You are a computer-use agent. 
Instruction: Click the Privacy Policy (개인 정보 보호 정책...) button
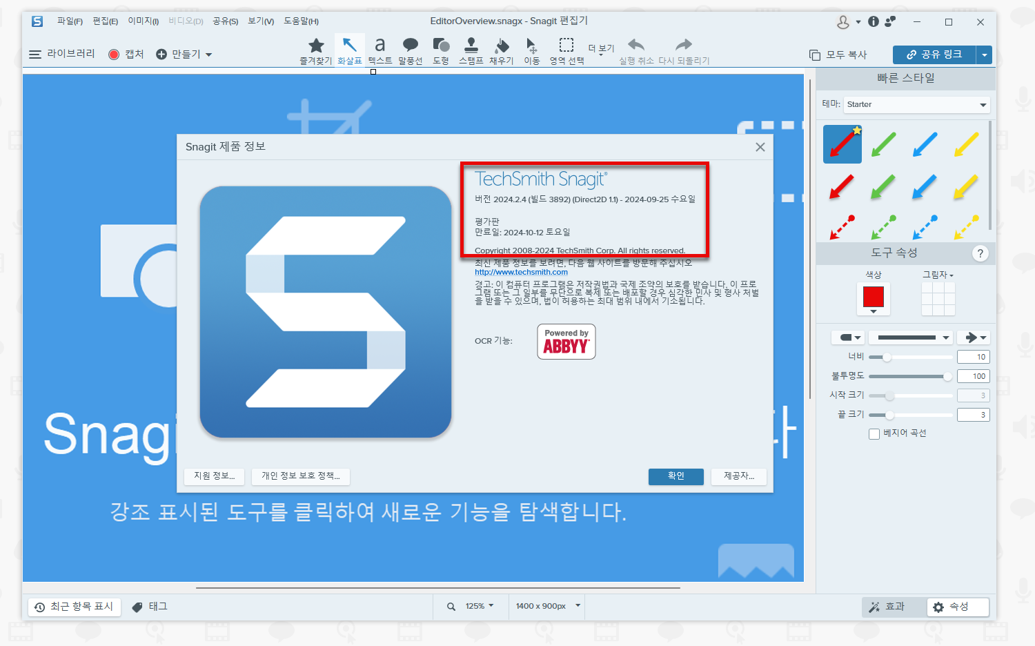301,476
